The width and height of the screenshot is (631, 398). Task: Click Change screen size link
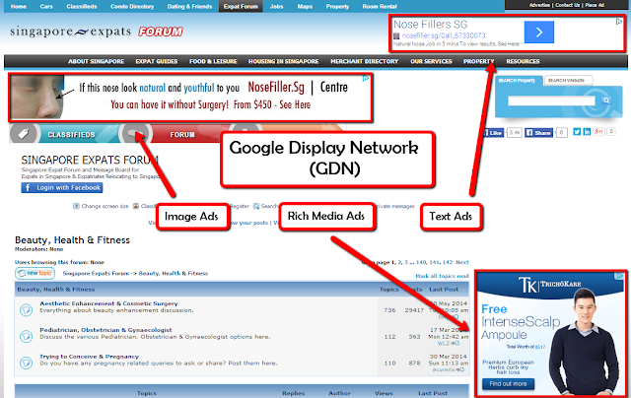(105, 206)
